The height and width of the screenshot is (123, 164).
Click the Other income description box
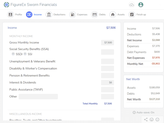pos(38,96)
